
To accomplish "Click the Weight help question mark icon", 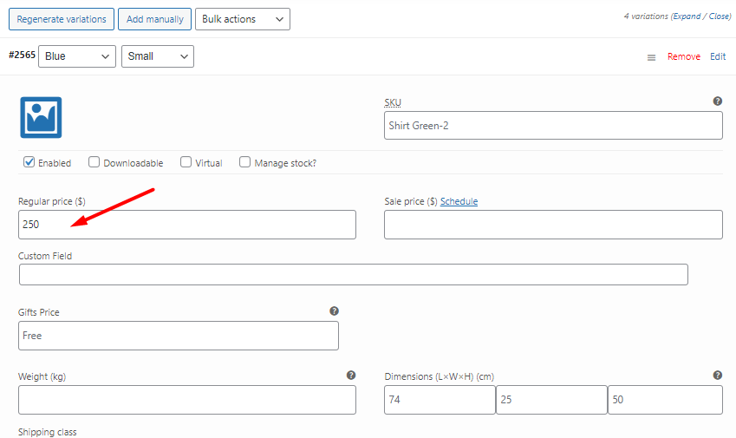I will (351, 375).
